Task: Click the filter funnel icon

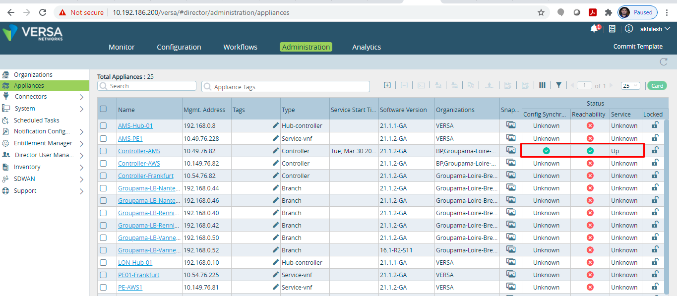Action: [558, 85]
